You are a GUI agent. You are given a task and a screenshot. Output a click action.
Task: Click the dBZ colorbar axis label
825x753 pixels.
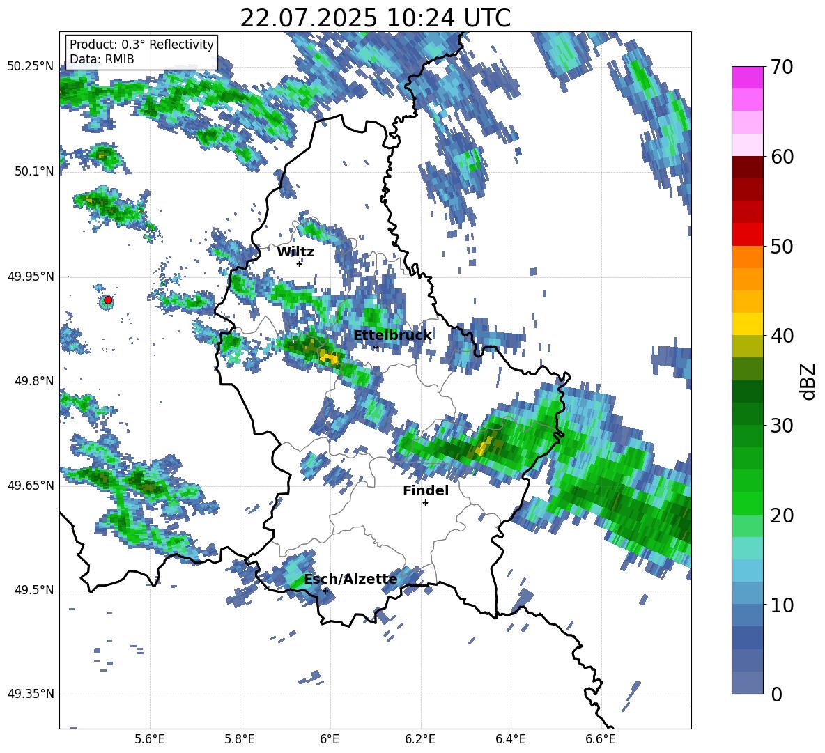(808, 381)
